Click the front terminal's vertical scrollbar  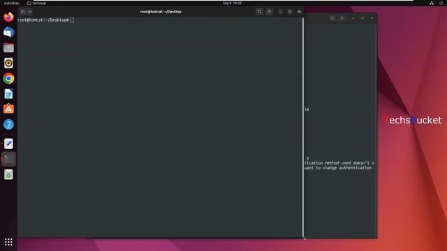point(303,127)
